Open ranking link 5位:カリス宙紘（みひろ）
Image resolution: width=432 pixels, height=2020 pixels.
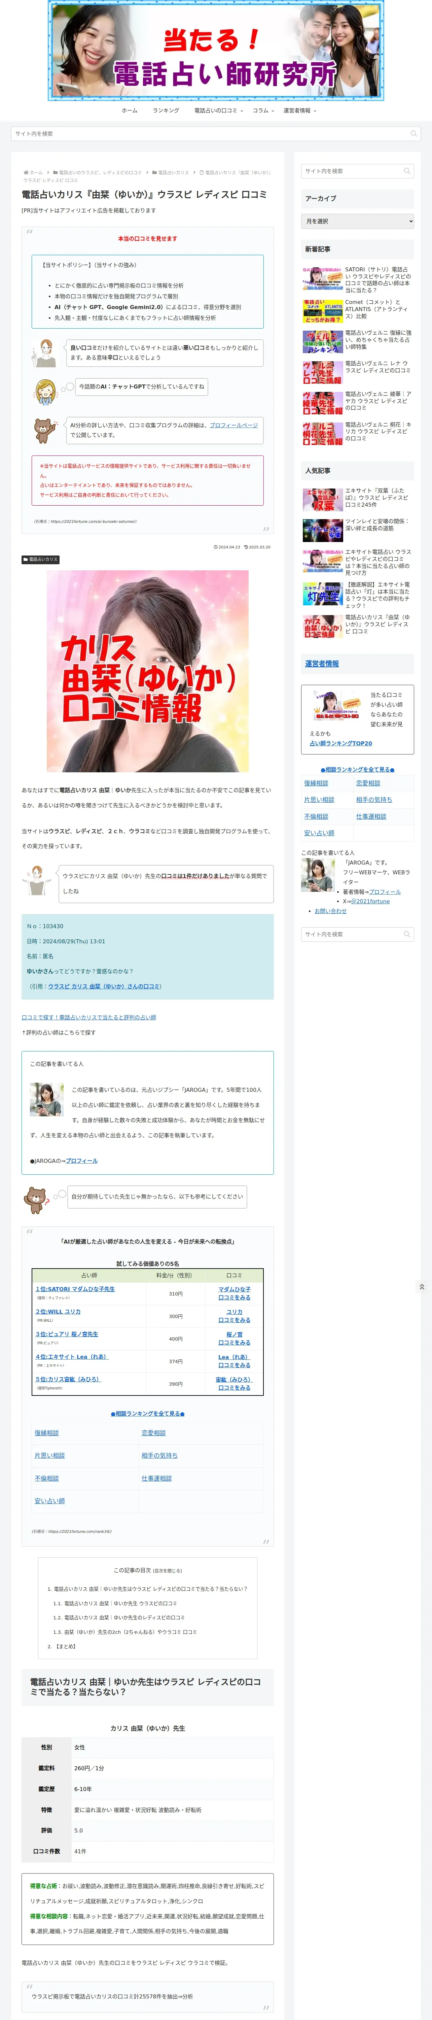click(x=68, y=1379)
